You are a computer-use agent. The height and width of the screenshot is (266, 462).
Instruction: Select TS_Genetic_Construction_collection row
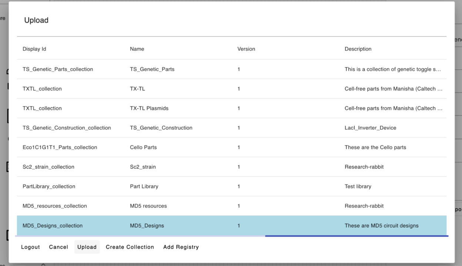(x=232, y=128)
